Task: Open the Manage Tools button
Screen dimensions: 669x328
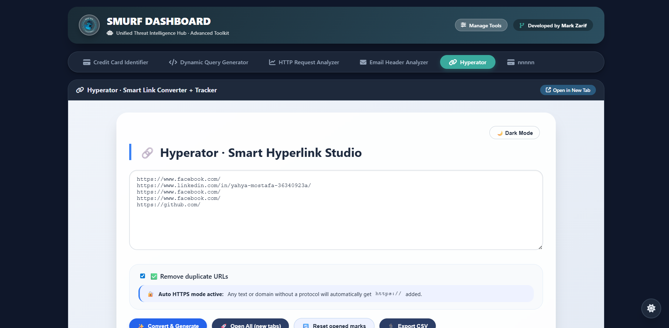Action: [481, 25]
